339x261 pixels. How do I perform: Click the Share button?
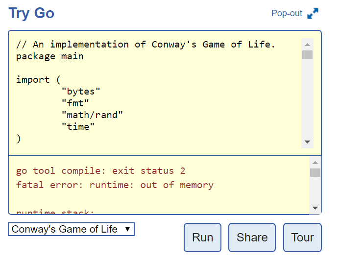coord(252,237)
